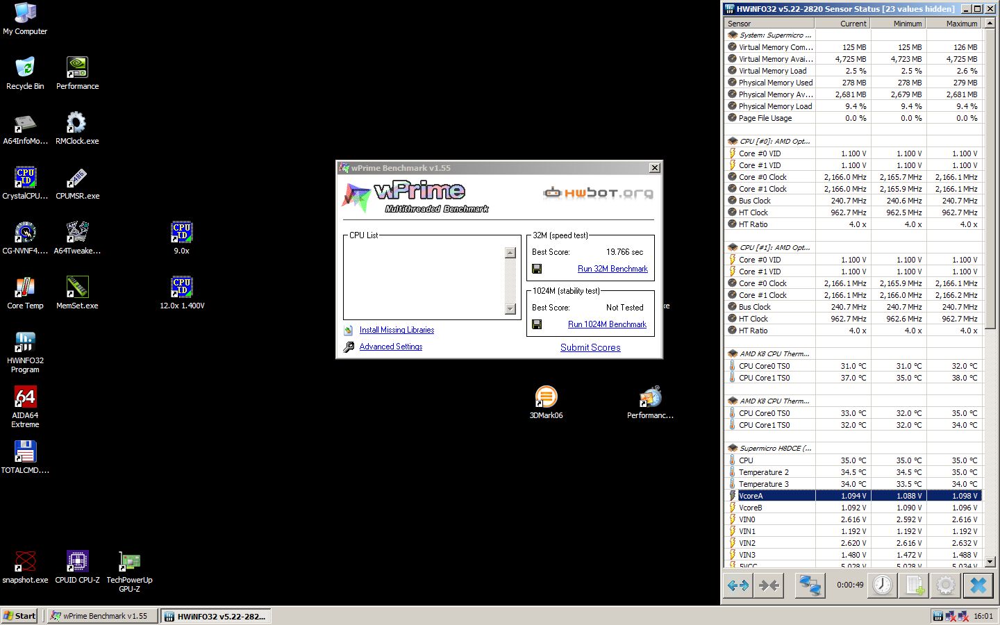
Task: Save 32M score floppy icon
Action: (x=537, y=269)
